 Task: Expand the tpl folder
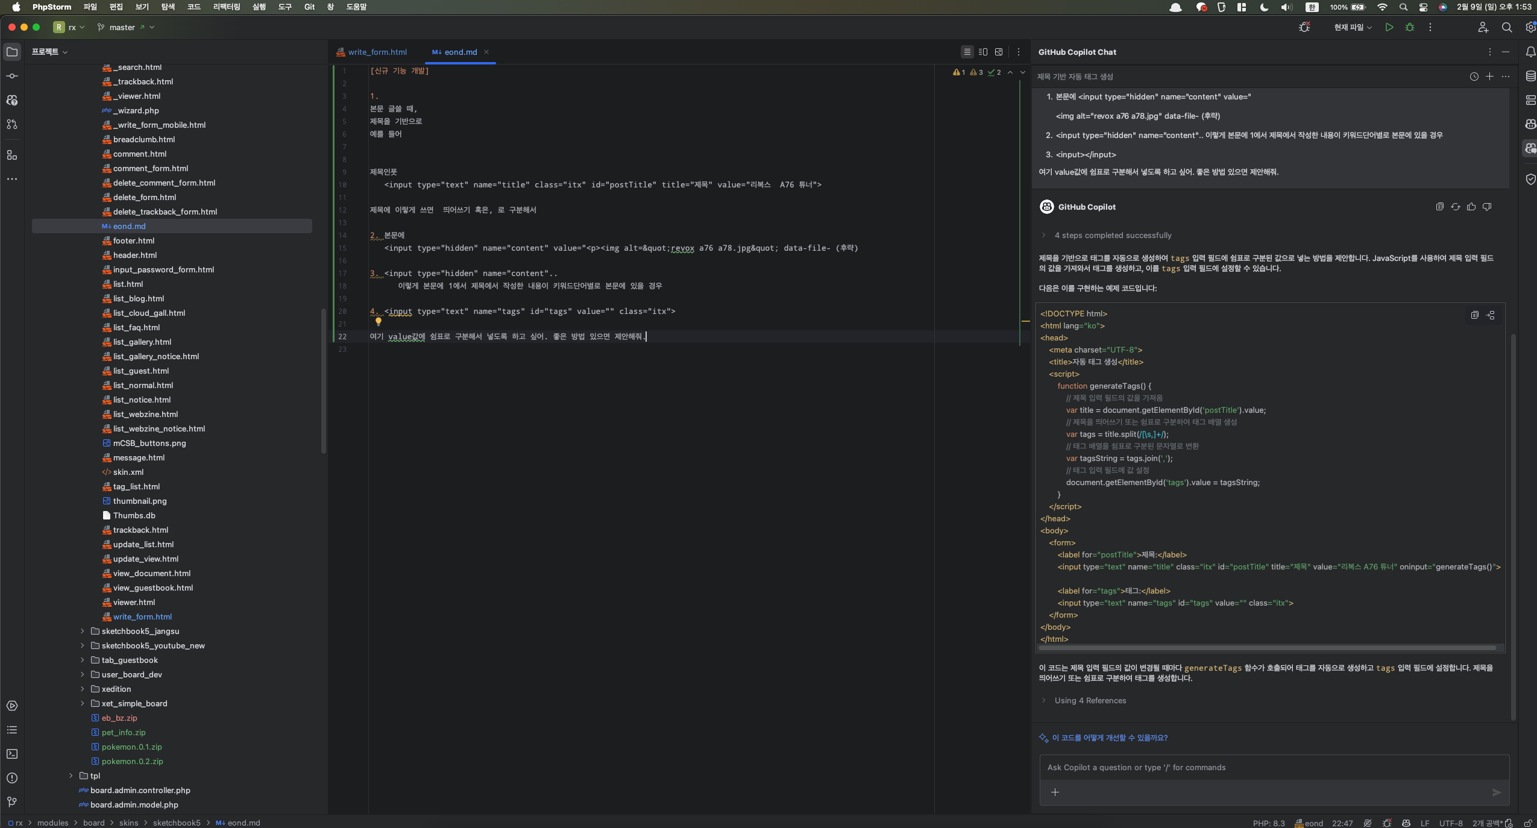71,776
